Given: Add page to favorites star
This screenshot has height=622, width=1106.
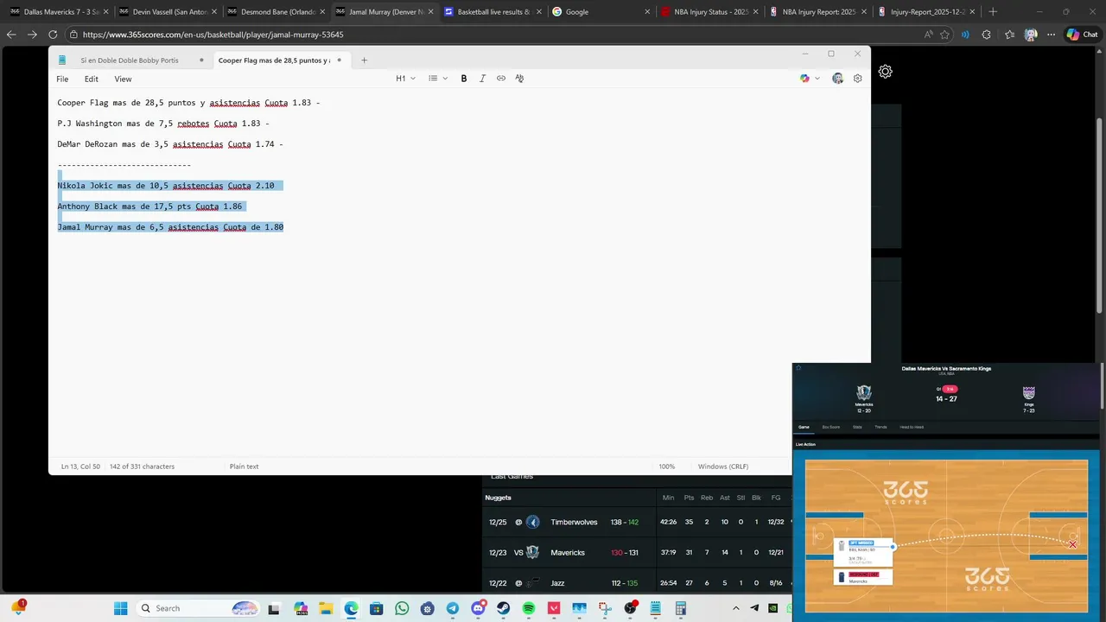Looking at the screenshot, I should [945, 35].
